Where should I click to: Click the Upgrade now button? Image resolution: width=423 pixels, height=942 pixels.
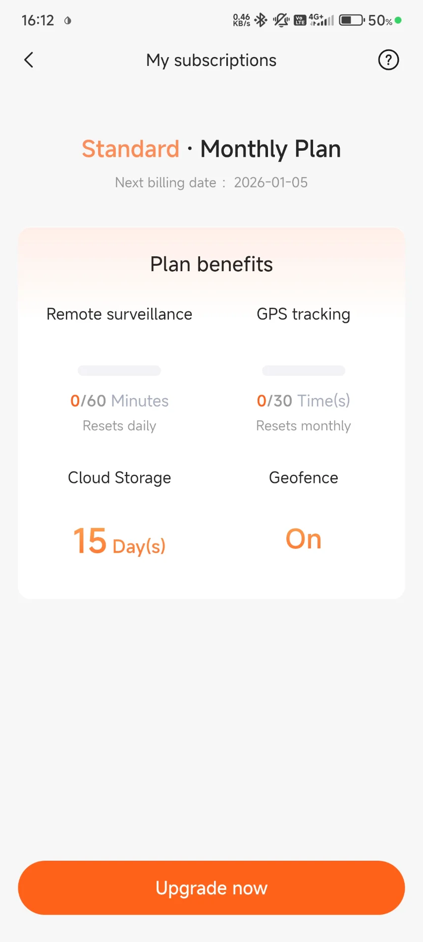click(211, 887)
